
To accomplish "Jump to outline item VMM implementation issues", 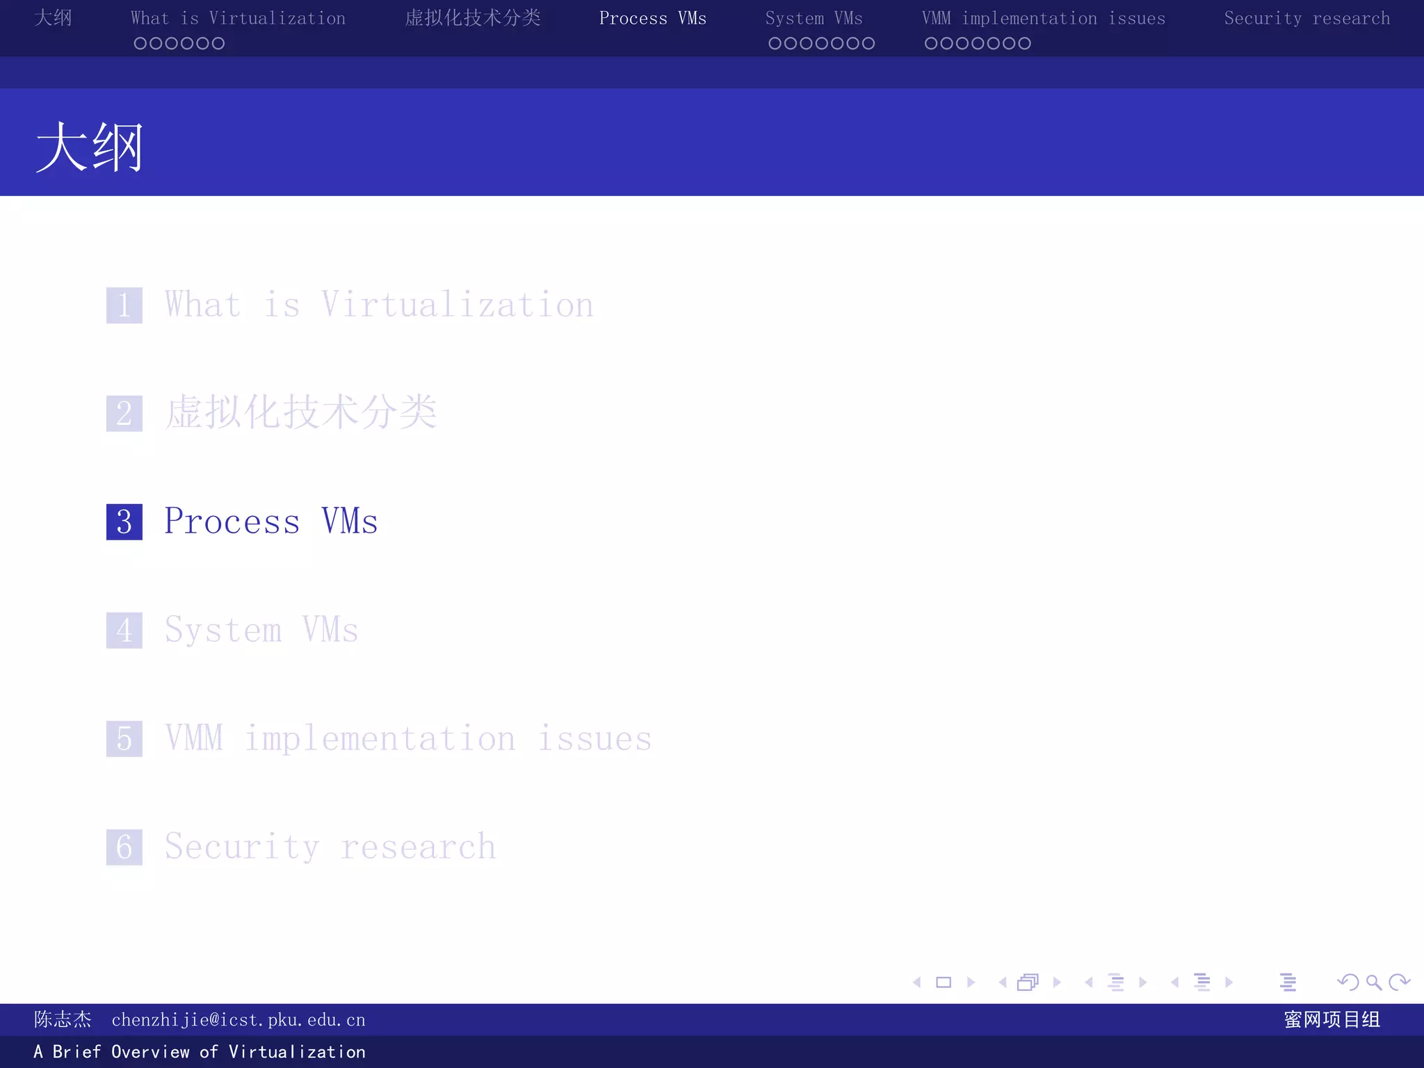I will point(408,738).
